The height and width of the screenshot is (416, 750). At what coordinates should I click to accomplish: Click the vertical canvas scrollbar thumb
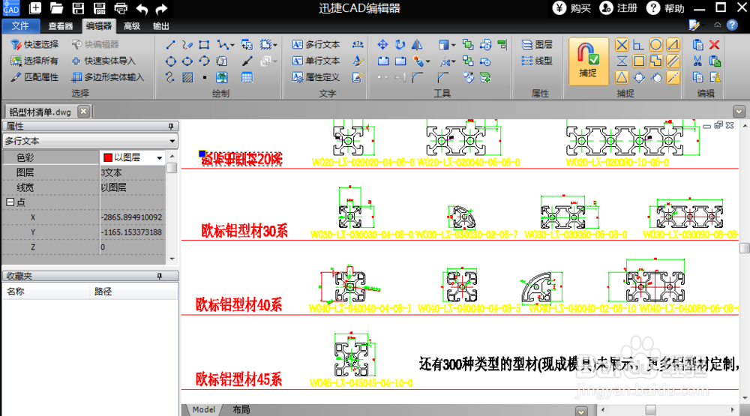744,248
